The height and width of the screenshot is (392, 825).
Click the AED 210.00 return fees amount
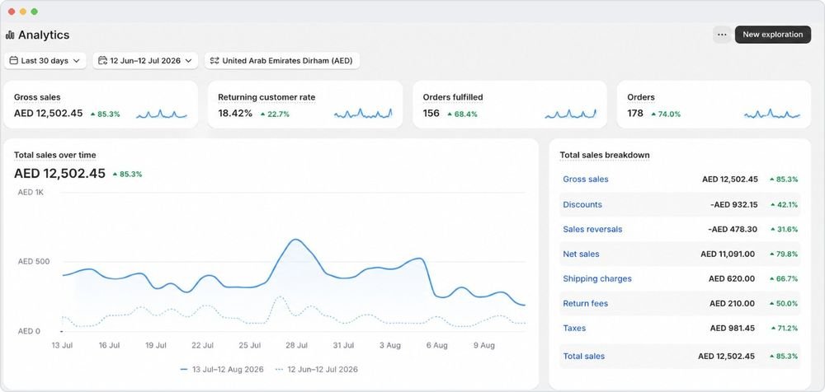coord(732,303)
